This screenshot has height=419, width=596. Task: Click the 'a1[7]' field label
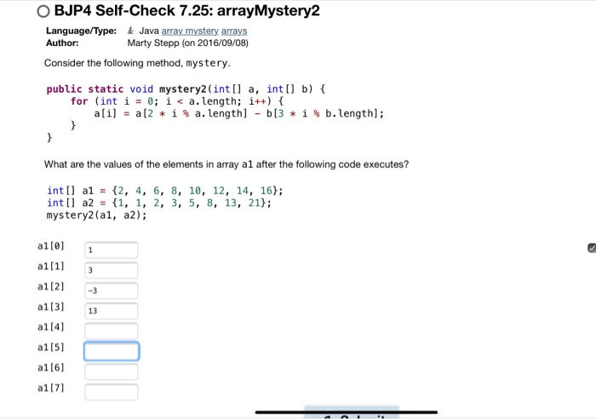coord(51,388)
